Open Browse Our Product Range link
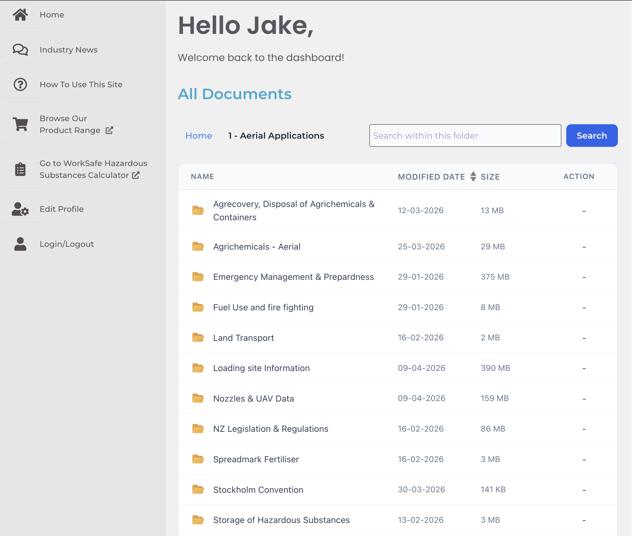The height and width of the screenshot is (536, 632). click(70, 124)
